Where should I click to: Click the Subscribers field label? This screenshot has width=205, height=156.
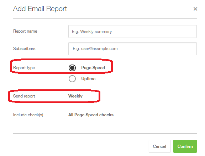click(24, 49)
